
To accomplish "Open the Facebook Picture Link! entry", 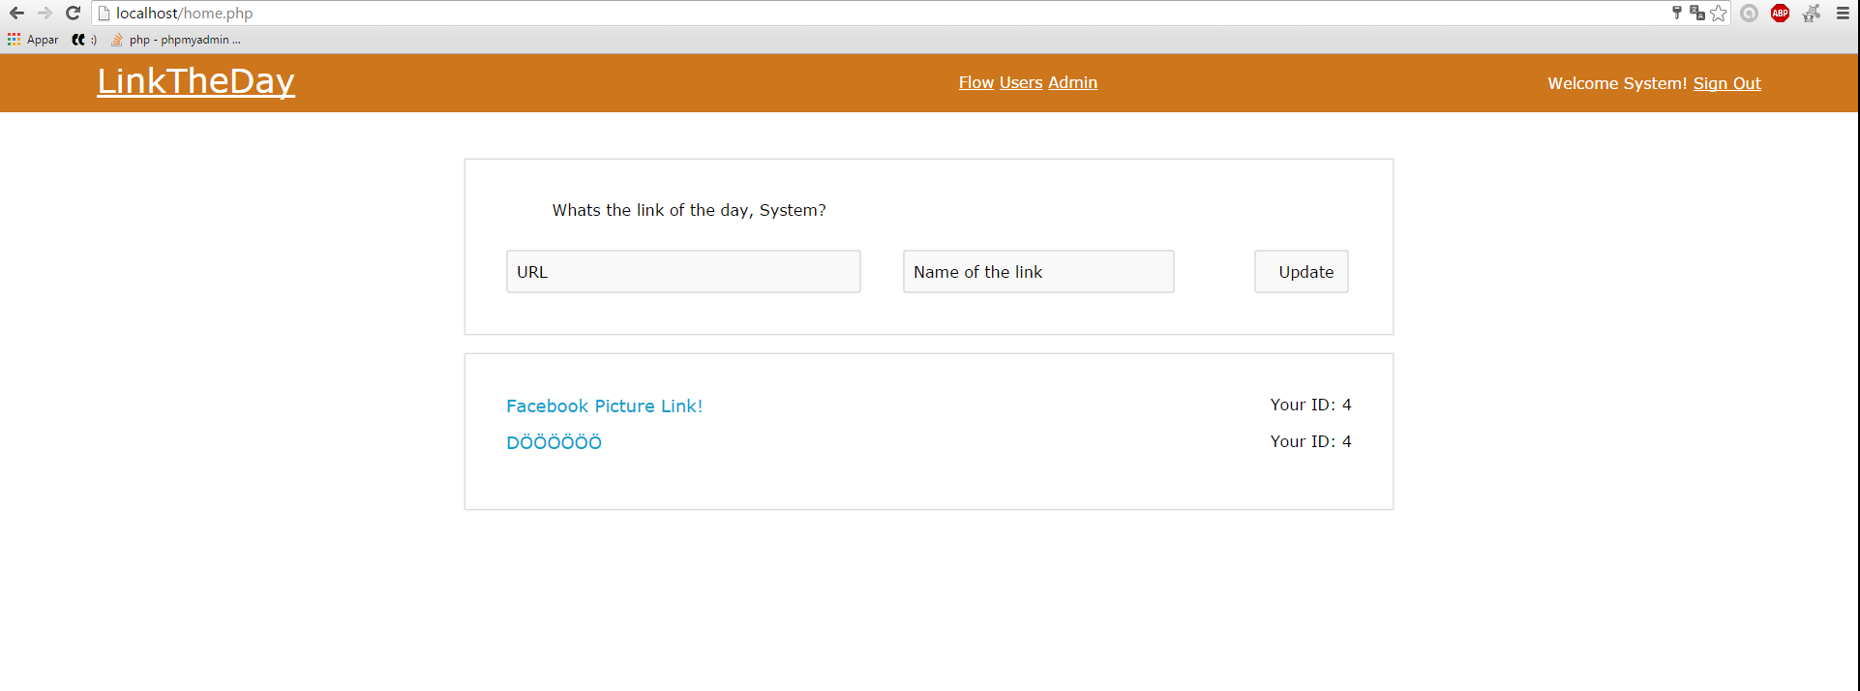I will coord(604,406).
